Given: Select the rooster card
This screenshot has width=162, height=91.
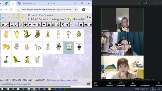Looking at the screenshot, I should 37,61.
